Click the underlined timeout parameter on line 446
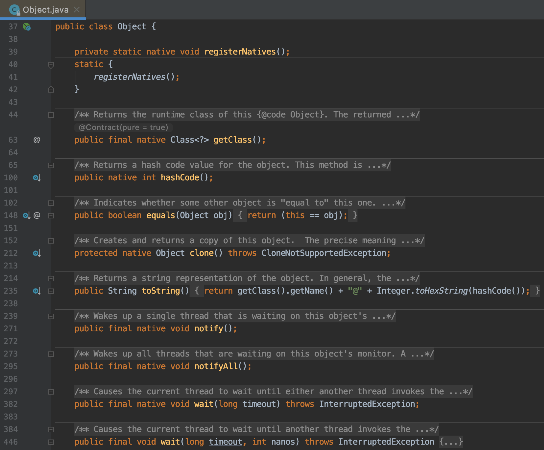Image resolution: width=544 pixels, height=450 pixels. click(226, 442)
